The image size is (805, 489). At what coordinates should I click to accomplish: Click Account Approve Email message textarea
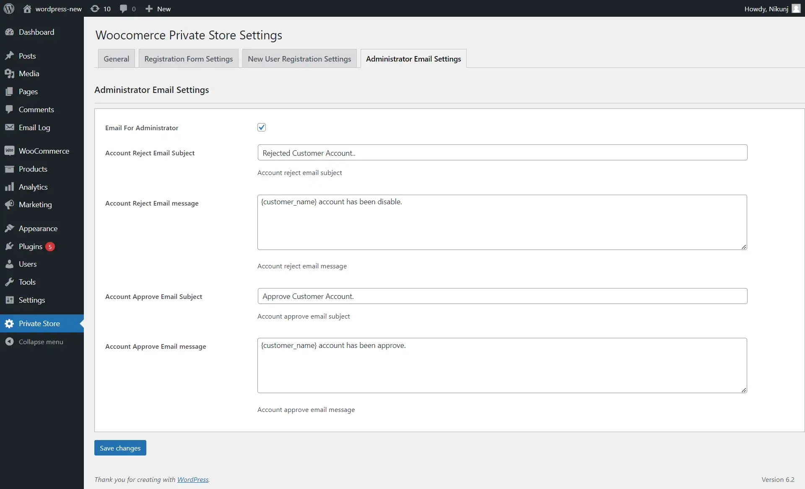502,365
